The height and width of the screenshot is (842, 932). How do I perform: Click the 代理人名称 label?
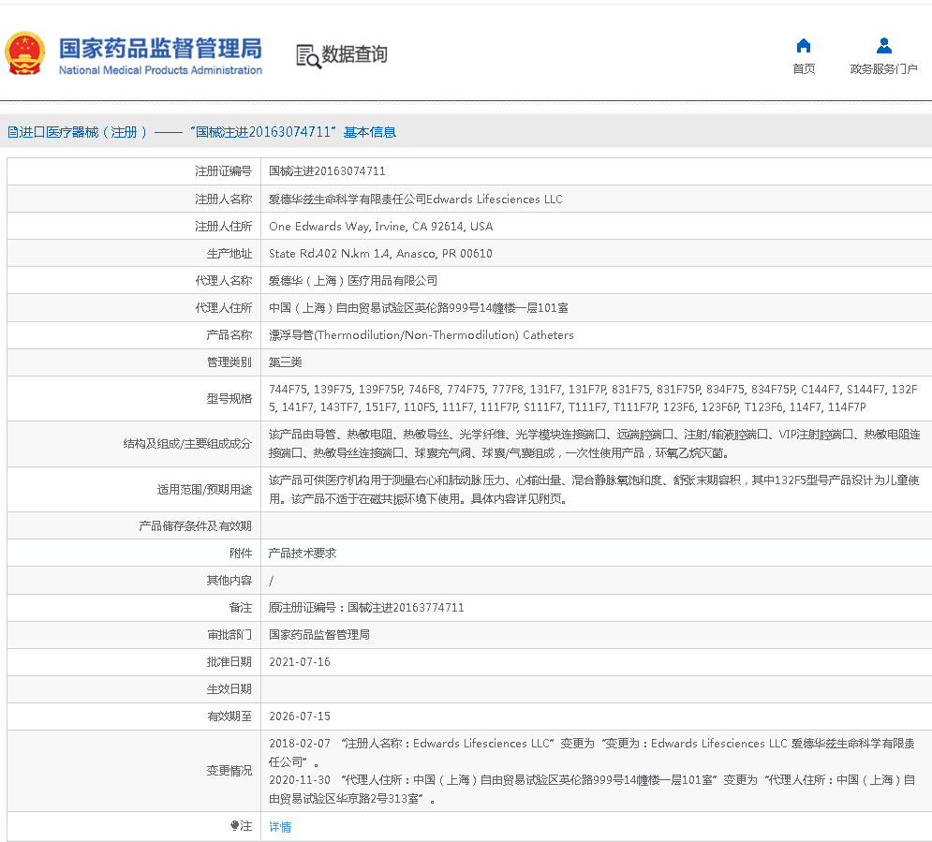click(x=224, y=280)
